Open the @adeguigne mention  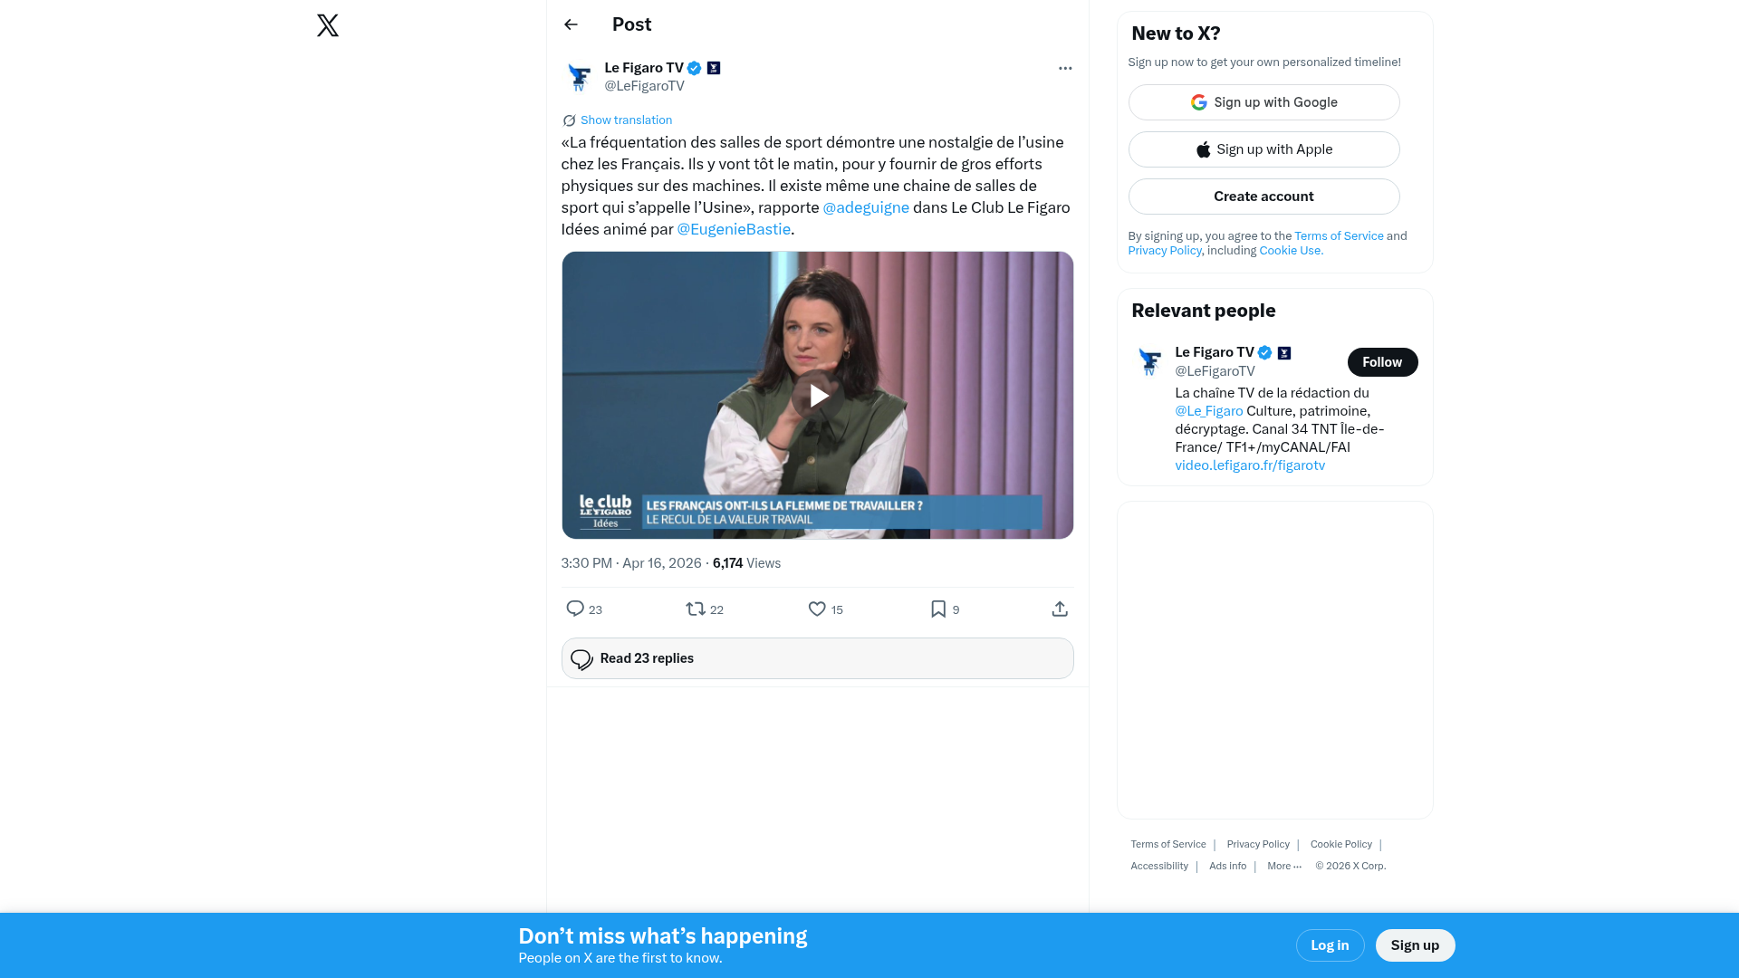[866, 207]
